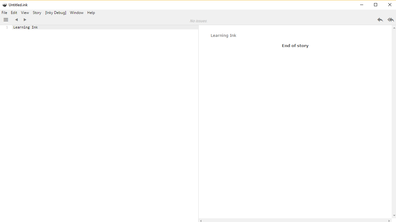The width and height of the screenshot is (396, 222).
Task: Click line number 1 in the gutter
Action: [x=7, y=27]
